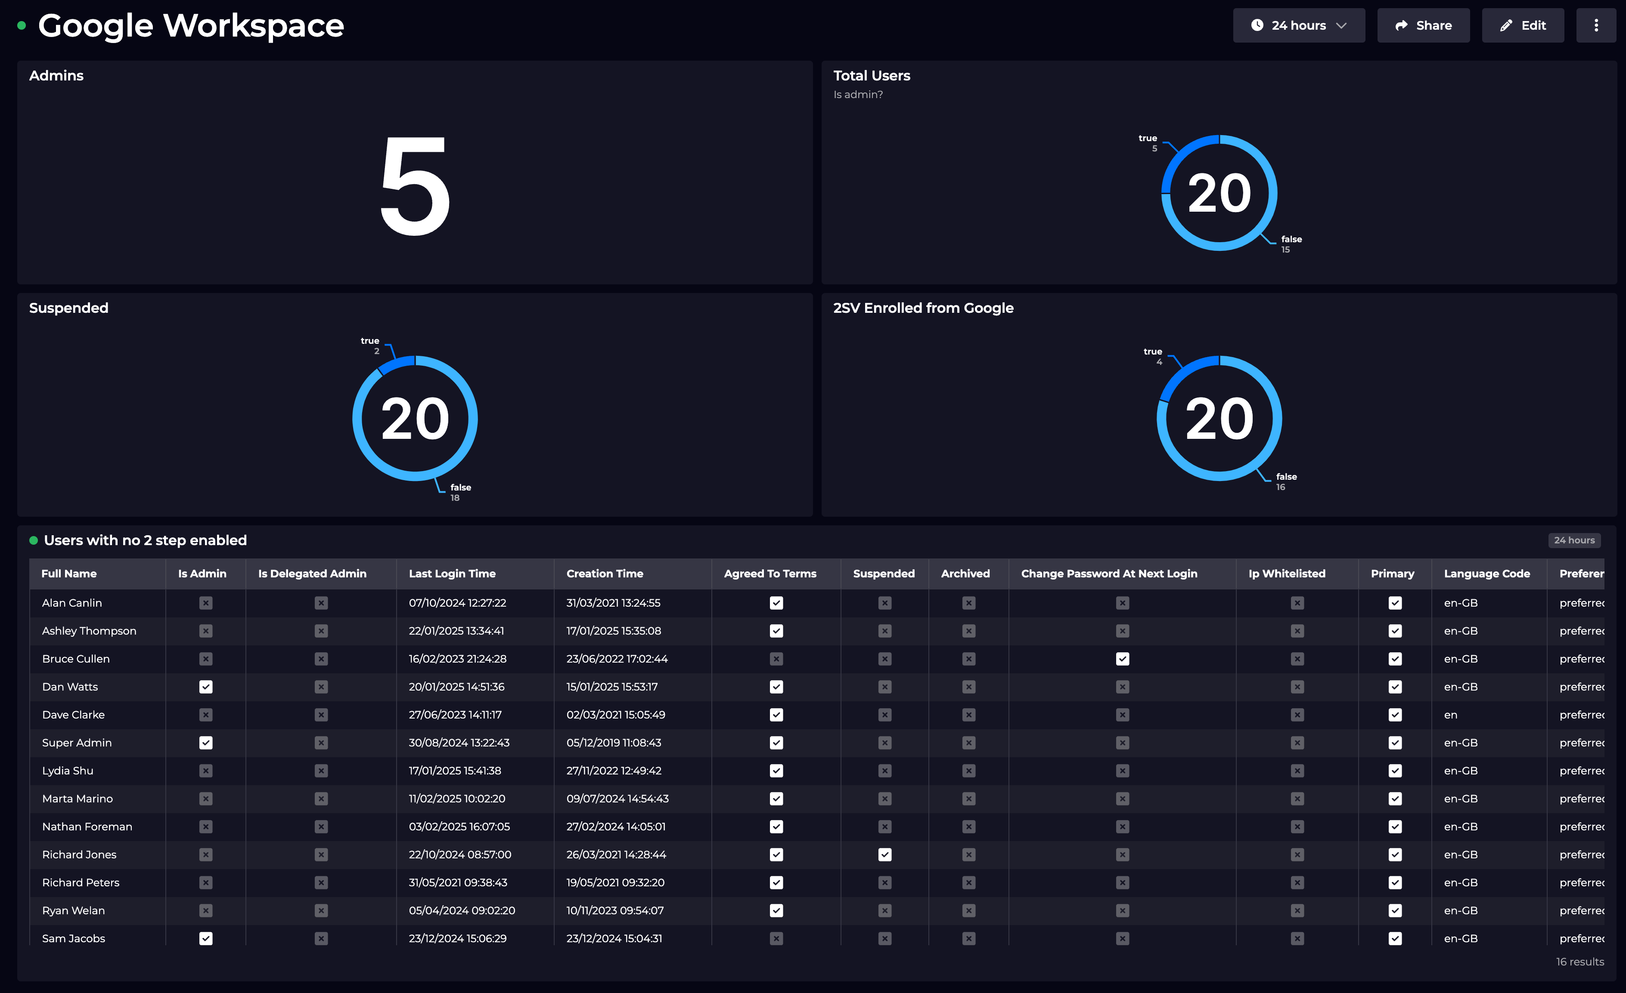Click Ryan Welan creation time 10/11/2023 09:54:07

click(x=615, y=910)
